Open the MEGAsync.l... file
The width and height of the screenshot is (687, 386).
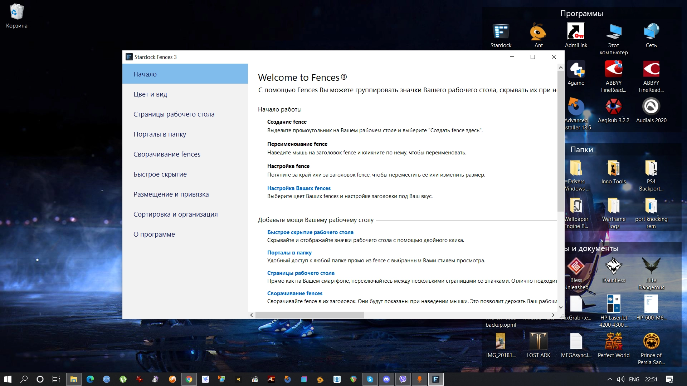576,345
